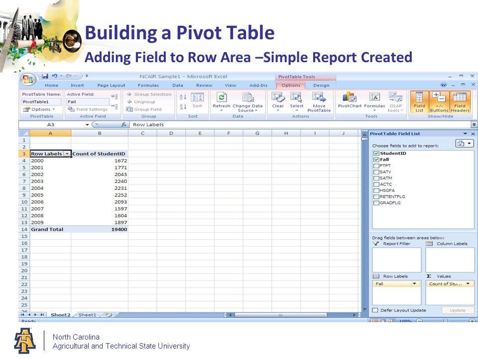
Task: Expand the Name Box dropdown arrow
Action: click(x=87, y=124)
